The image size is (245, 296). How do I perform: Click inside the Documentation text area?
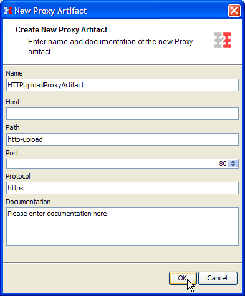coord(122,227)
